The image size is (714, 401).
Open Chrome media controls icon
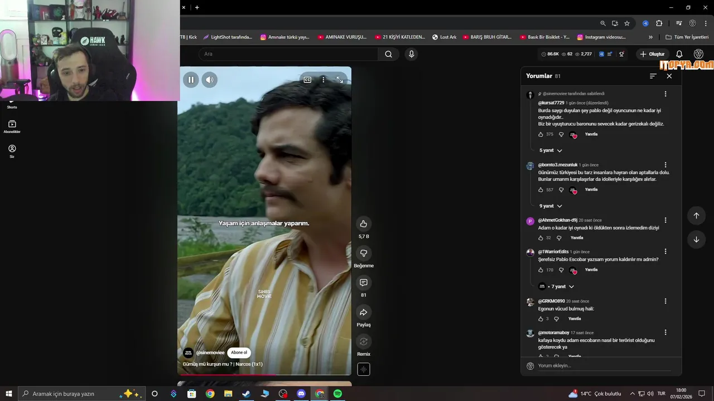point(679,23)
